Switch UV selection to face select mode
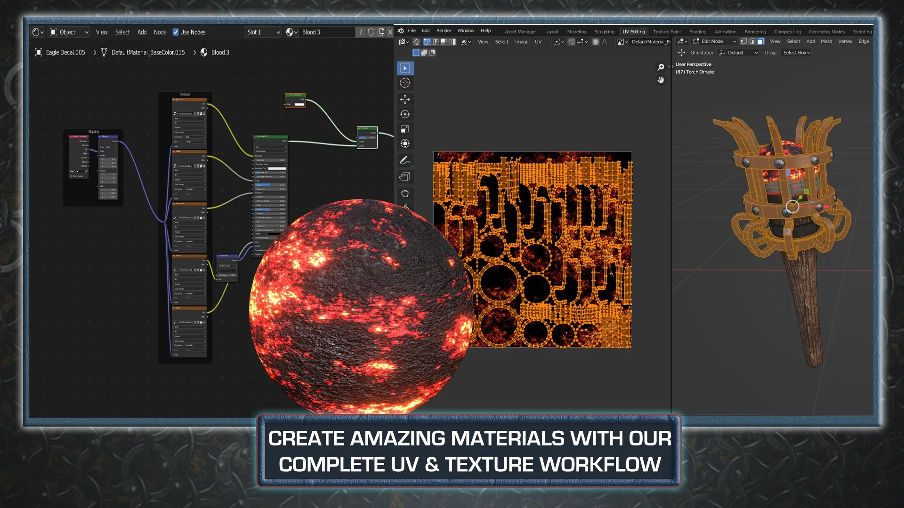904x508 pixels. tap(443, 42)
